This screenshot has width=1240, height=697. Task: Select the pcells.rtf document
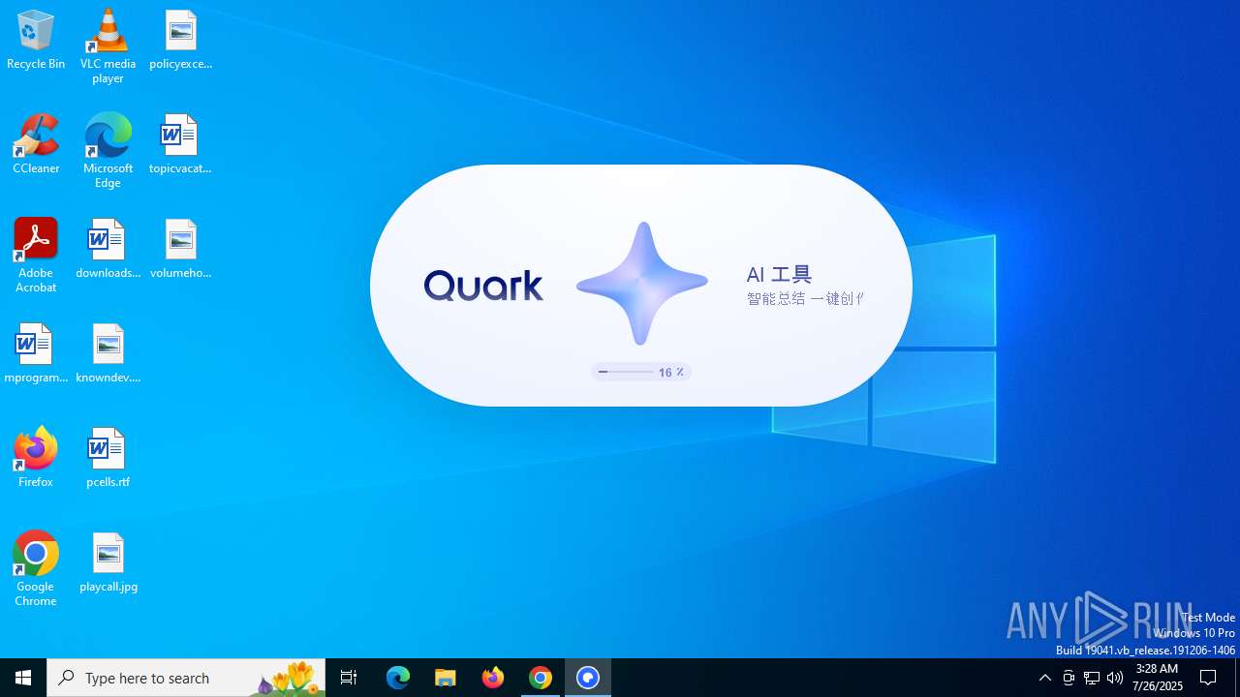[x=108, y=457]
